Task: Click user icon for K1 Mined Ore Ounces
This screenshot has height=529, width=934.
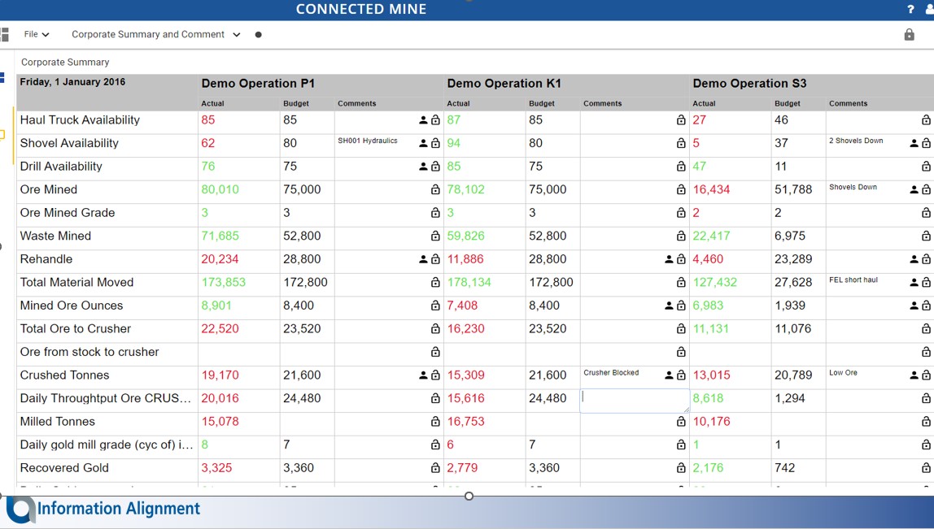Action: pyautogui.click(x=669, y=306)
